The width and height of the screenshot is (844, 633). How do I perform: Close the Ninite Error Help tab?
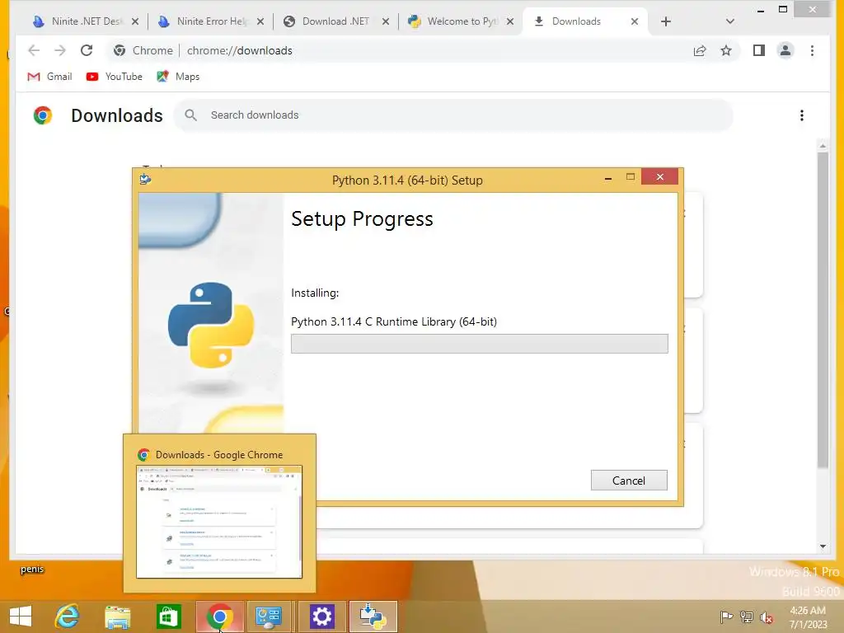260,21
